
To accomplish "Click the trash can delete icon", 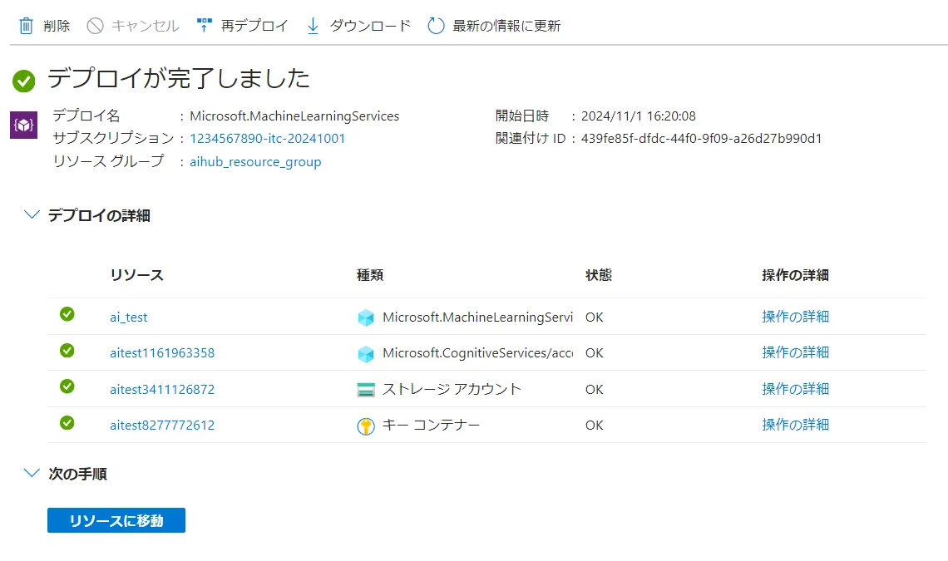I will coord(27,26).
